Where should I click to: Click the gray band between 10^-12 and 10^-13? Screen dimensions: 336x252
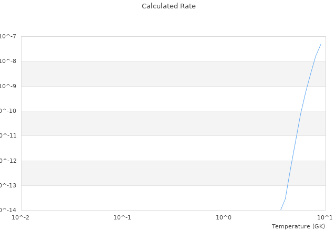157,173
